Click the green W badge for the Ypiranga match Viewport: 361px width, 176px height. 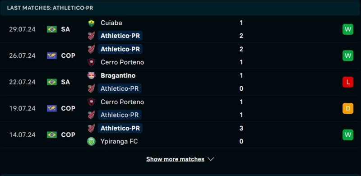pos(348,134)
